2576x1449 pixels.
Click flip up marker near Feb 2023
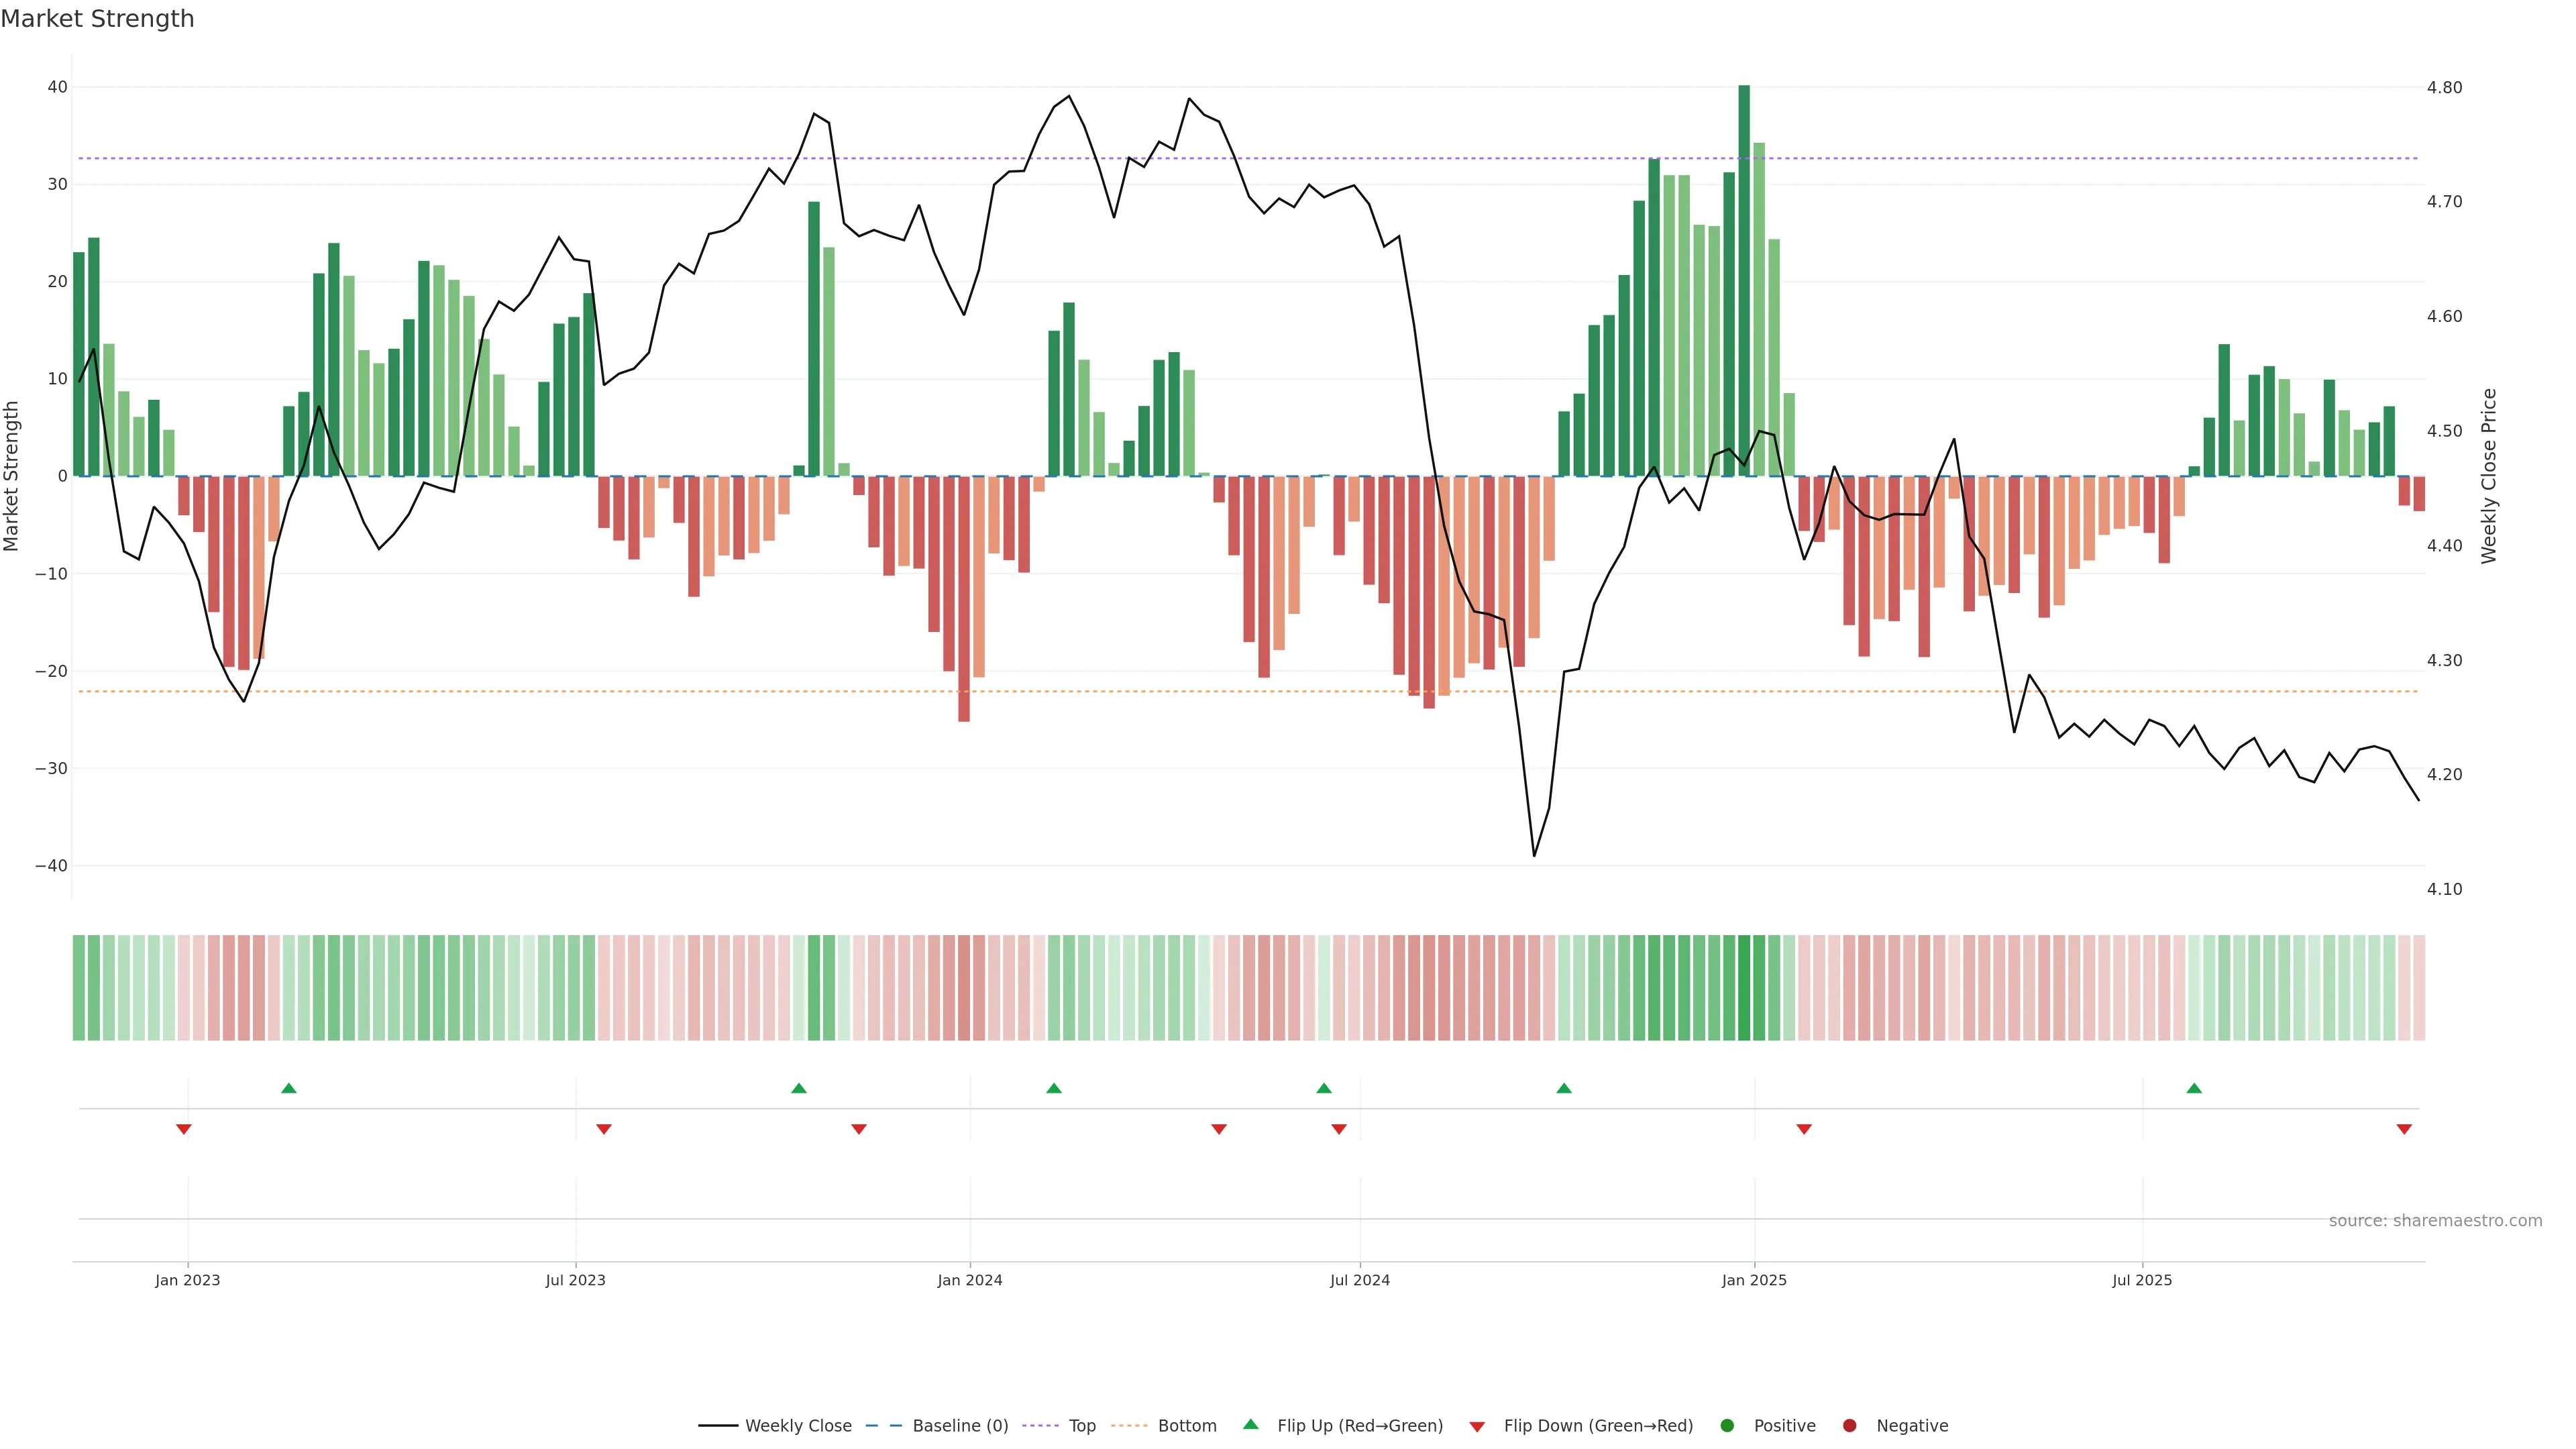pos(289,1088)
